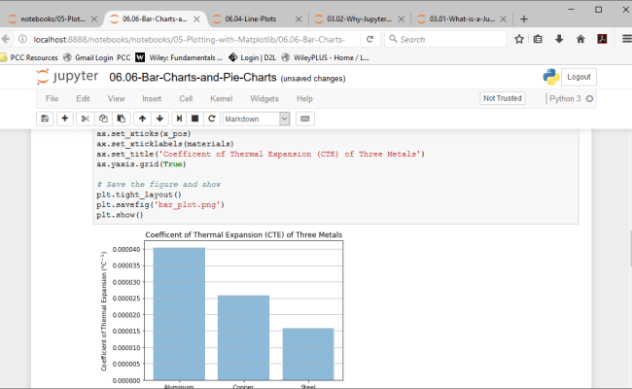Open the Widgets menu
The width and height of the screenshot is (632, 389).
pyautogui.click(x=264, y=99)
